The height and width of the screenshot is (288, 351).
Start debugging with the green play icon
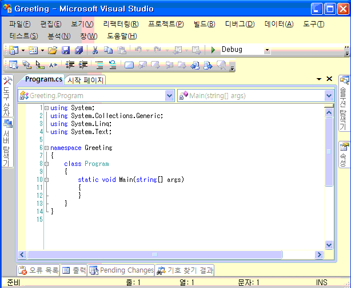(x=213, y=50)
